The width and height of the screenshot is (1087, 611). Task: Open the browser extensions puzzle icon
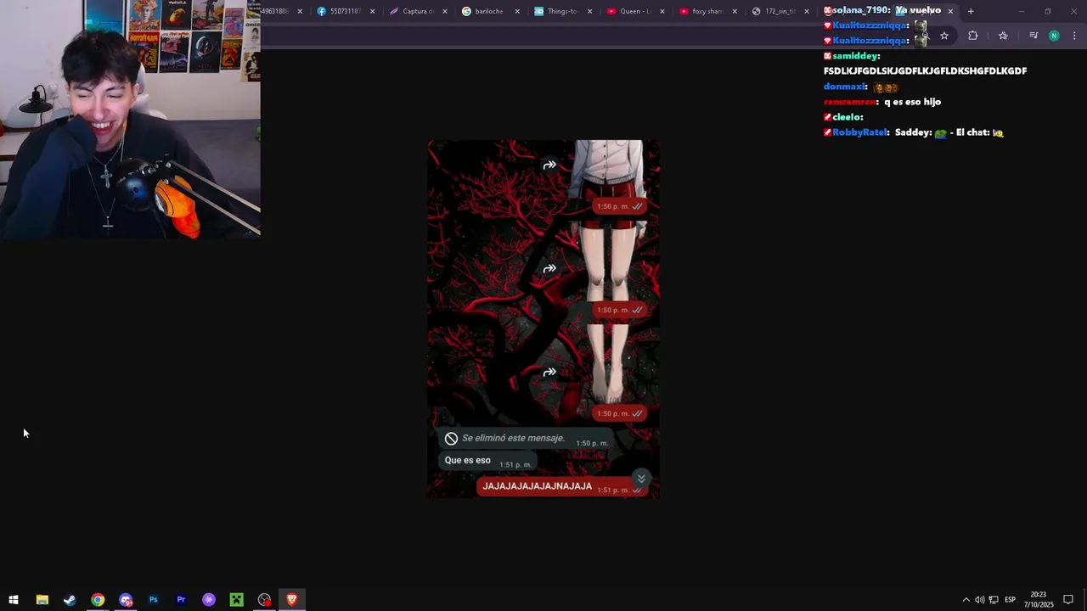[972, 36]
